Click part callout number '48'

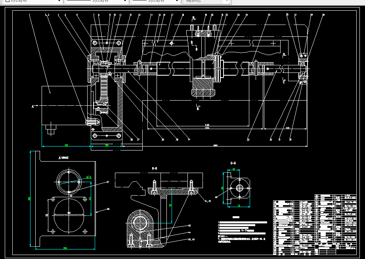[108, 209]
